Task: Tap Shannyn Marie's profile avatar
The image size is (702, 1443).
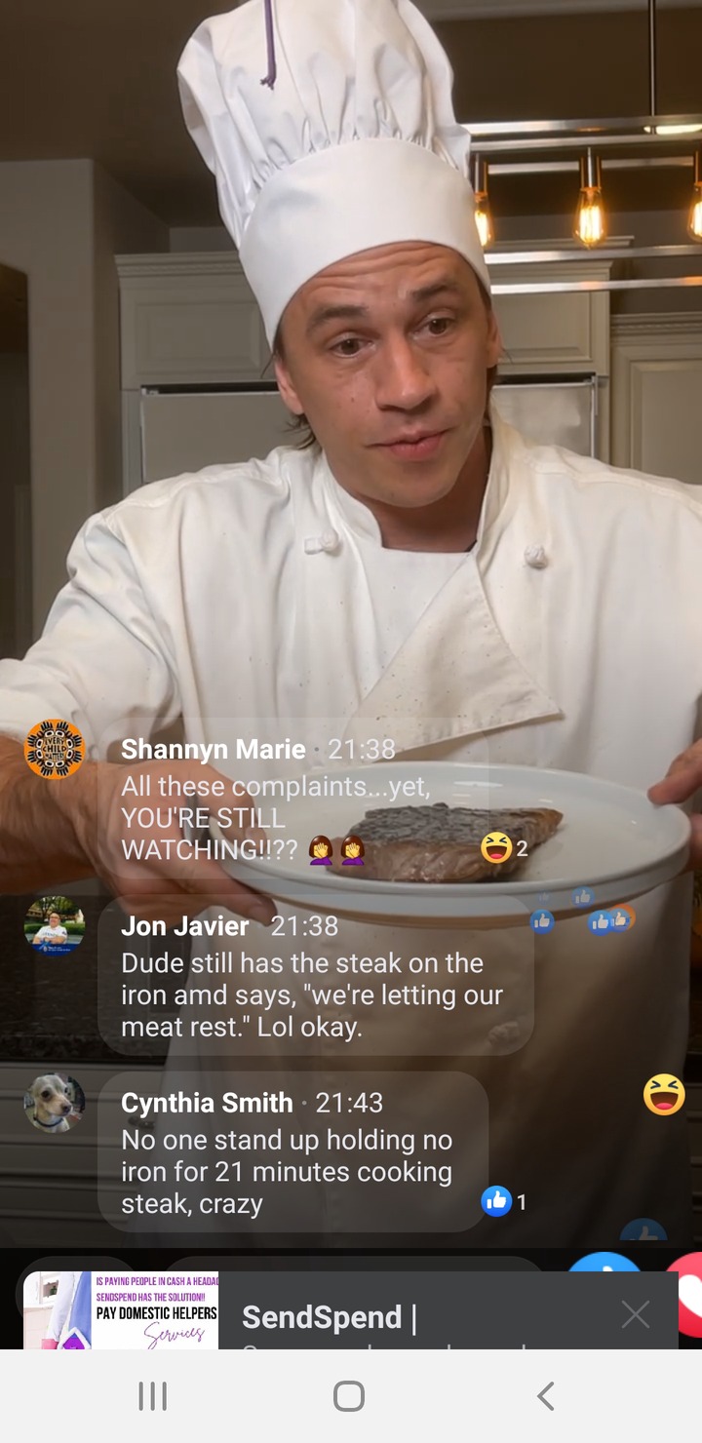Action: pyautogui.click(x=55, y=749)
